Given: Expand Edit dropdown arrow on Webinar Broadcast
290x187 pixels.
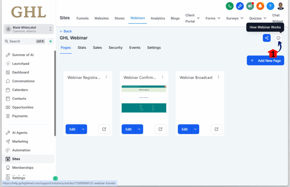Looking at the screenshot, I should click(x=195, y=129).
